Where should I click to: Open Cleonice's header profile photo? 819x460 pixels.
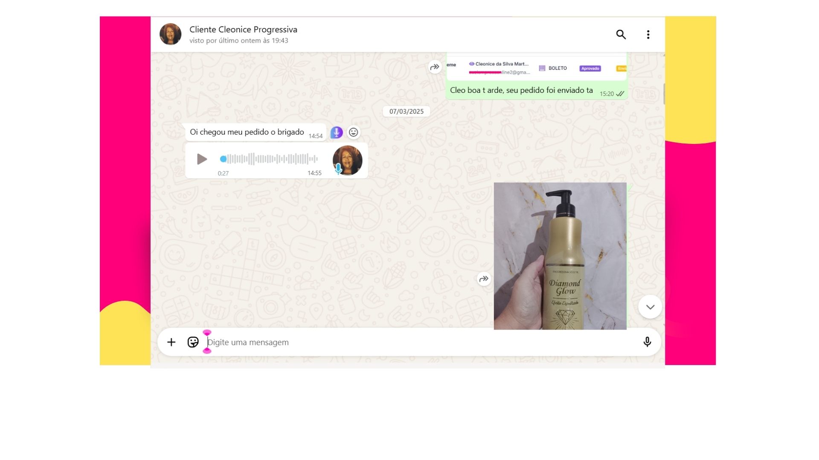pyautogui.click(x=170, y=34)
